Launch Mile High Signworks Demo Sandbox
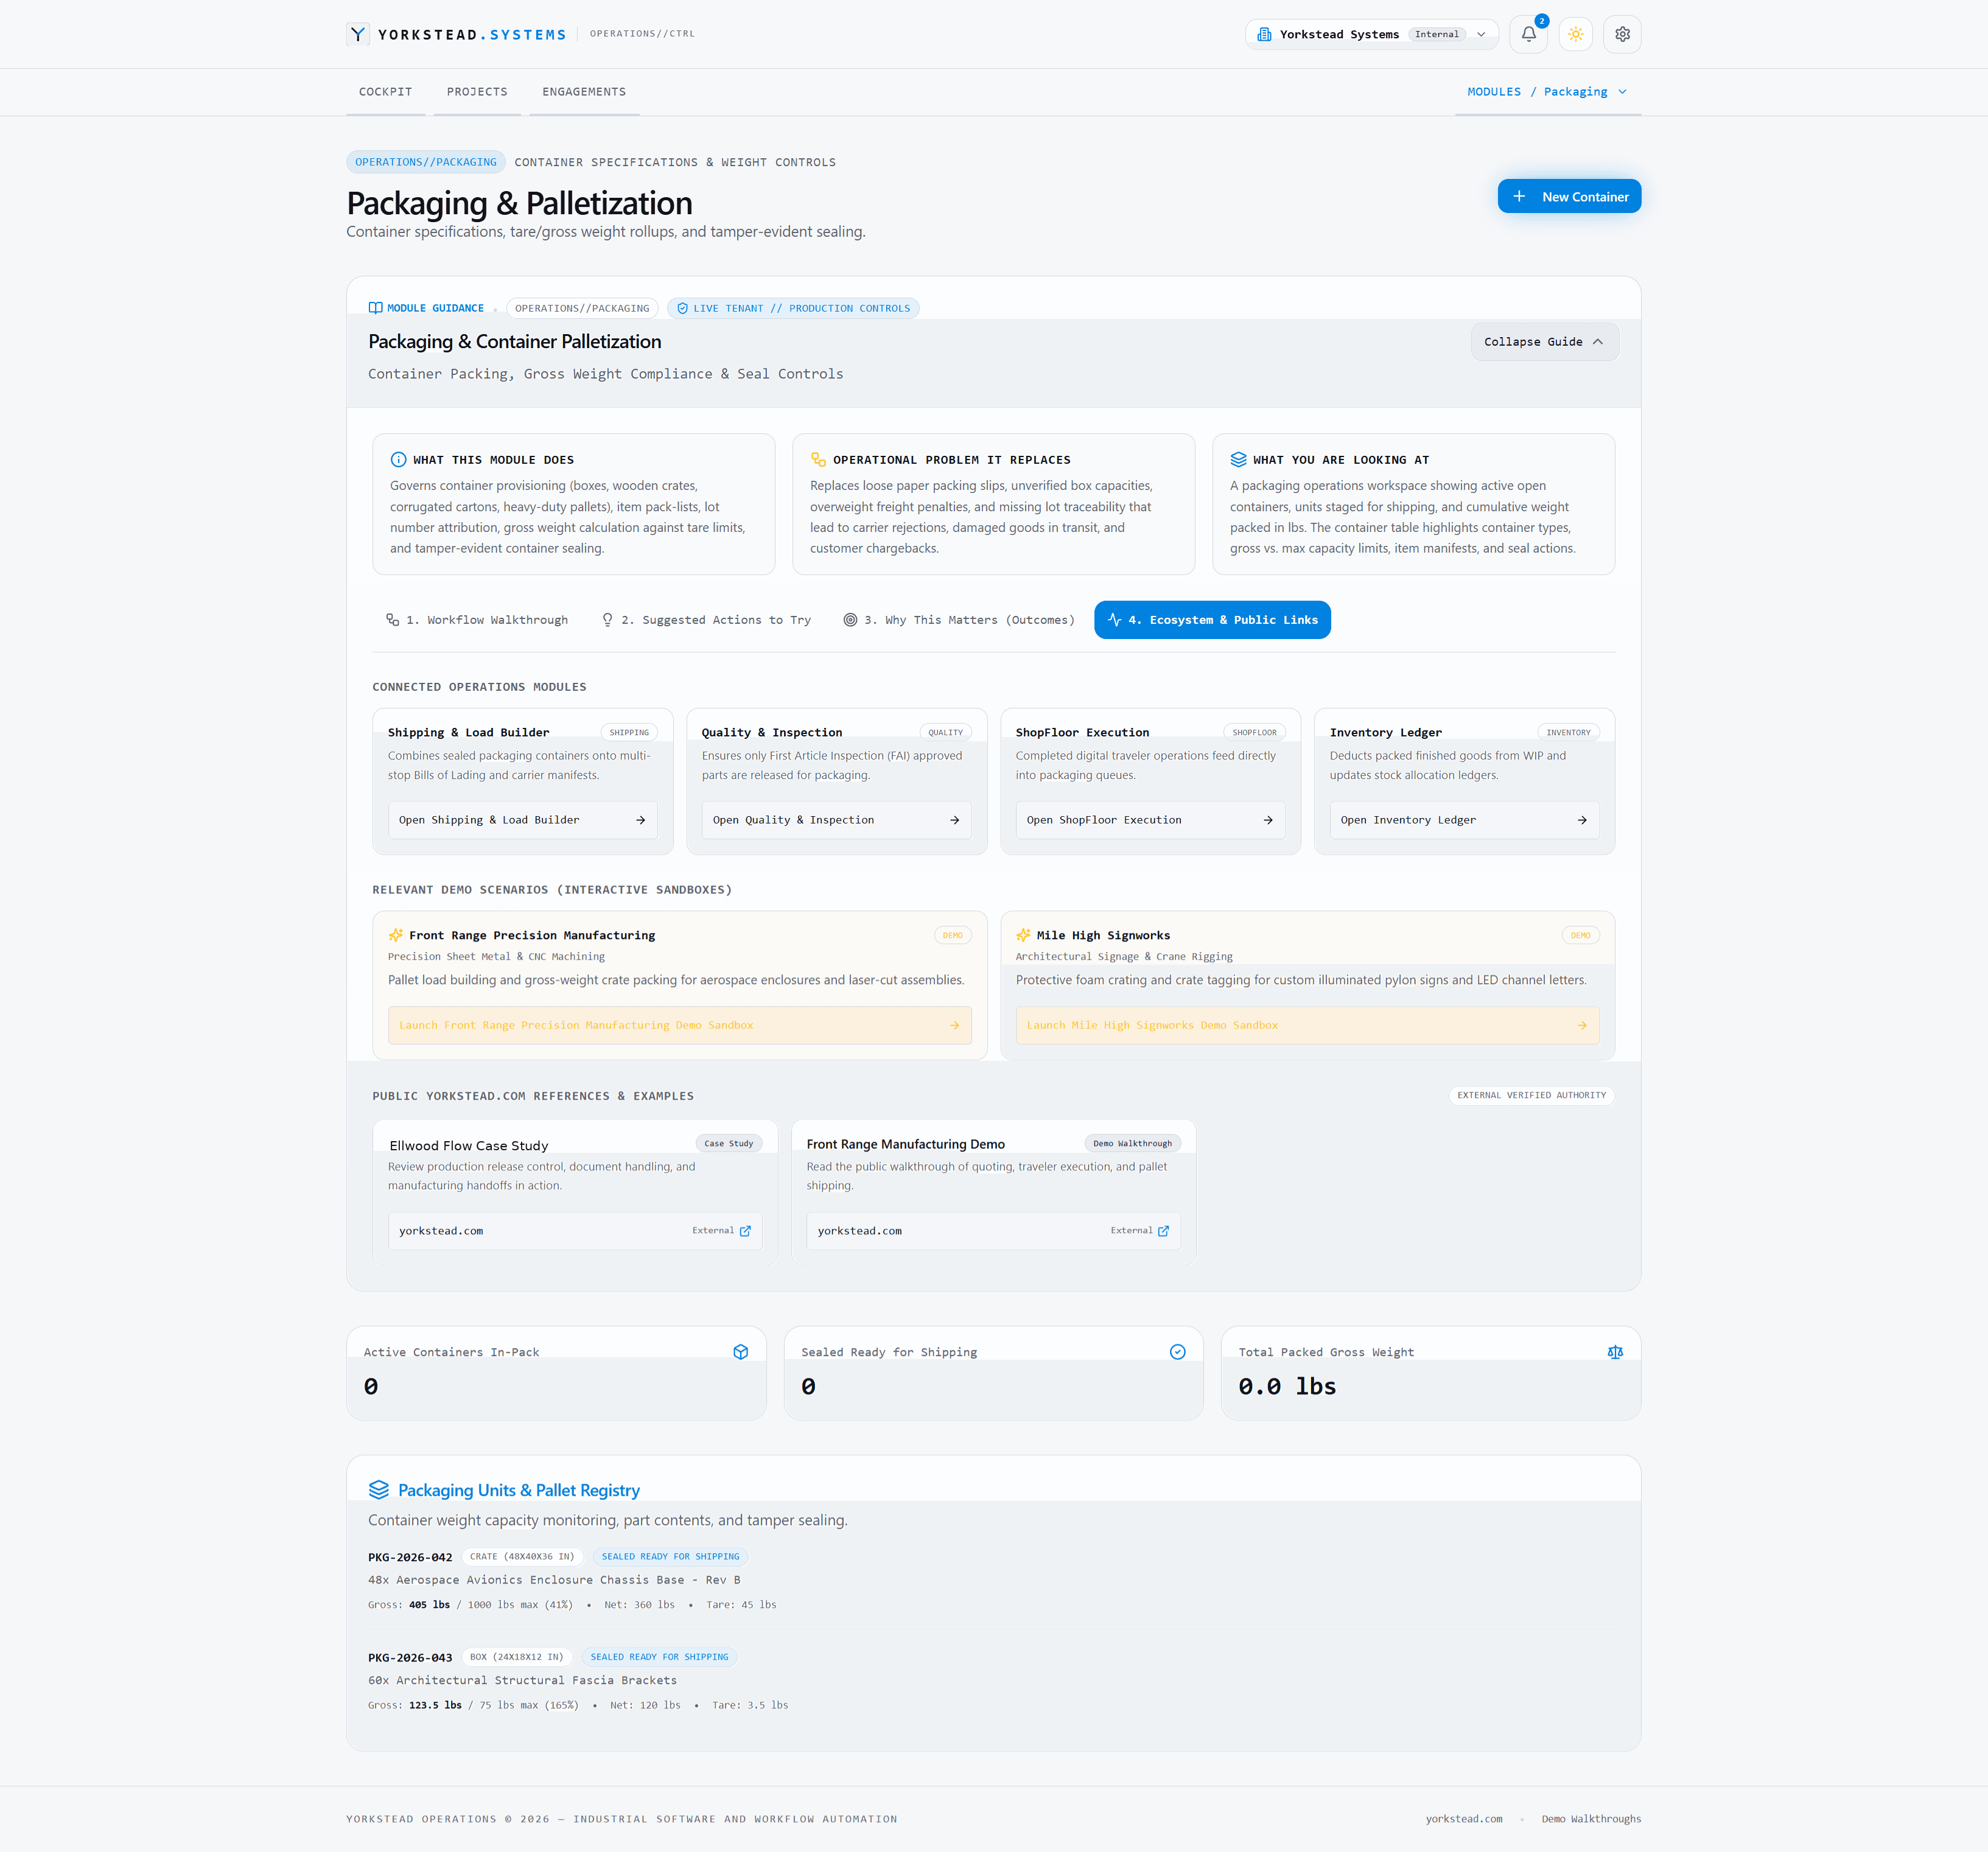This screenshot has width=1988, height=1852. coord(1308,1025)
